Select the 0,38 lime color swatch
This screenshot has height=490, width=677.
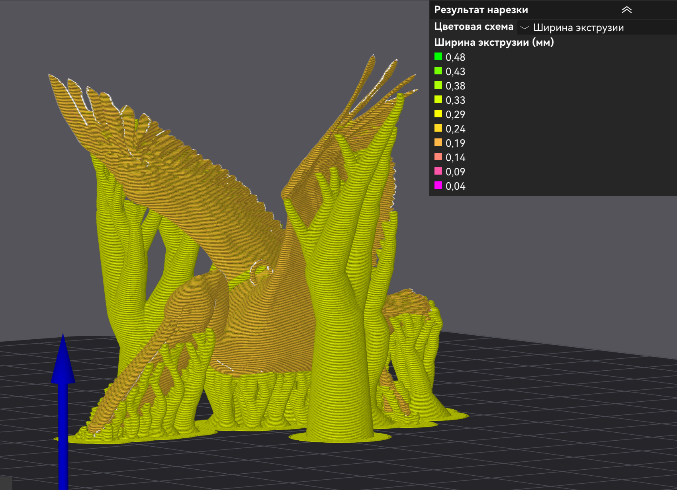pos(438,85)
